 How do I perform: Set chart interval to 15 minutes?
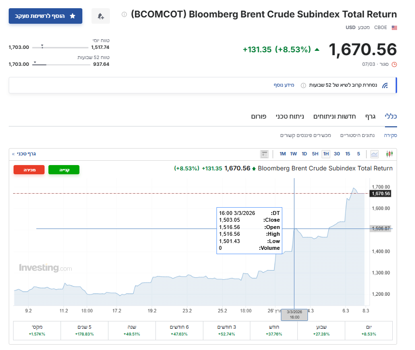click(348, 154)
